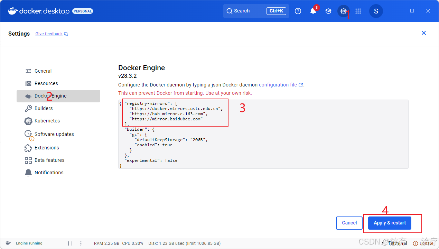Screen dimensions: 439x249
Task: Click the CPU 0.30% indicator
Action: click(x=133, y=243)
